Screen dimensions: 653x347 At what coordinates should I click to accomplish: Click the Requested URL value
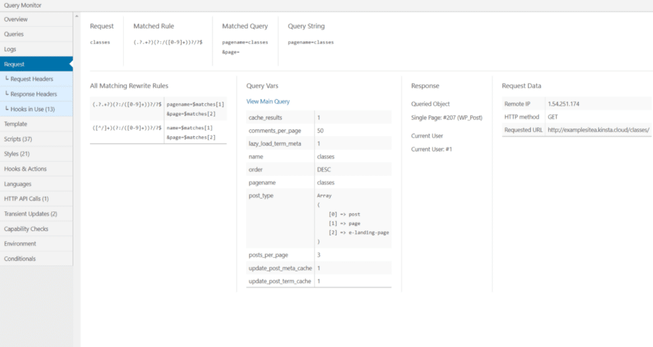(x=598, y=130)
